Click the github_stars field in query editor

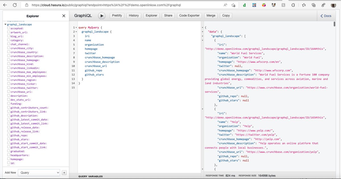pos(94,75)
